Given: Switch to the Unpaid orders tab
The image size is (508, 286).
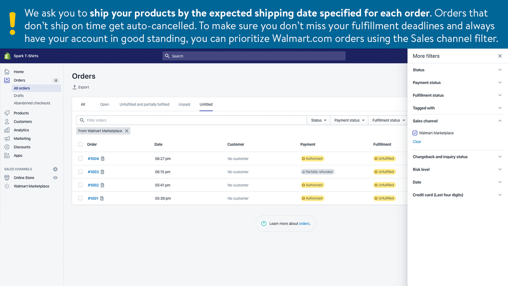Looking at the screenshot, I should [x=184, y=104].
